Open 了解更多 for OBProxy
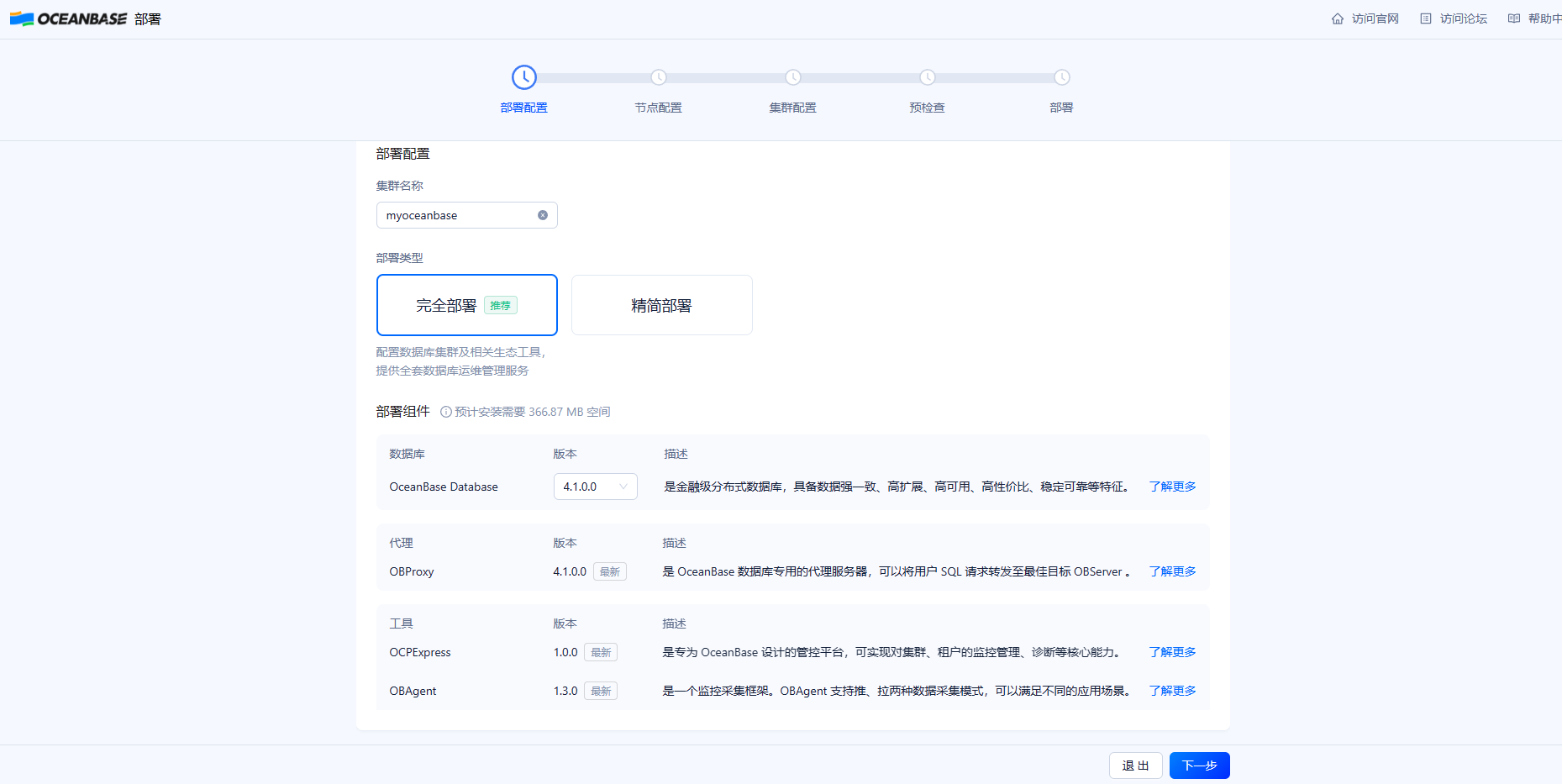Screen dimensions: 1562x784 click(x=1173, y=571)
